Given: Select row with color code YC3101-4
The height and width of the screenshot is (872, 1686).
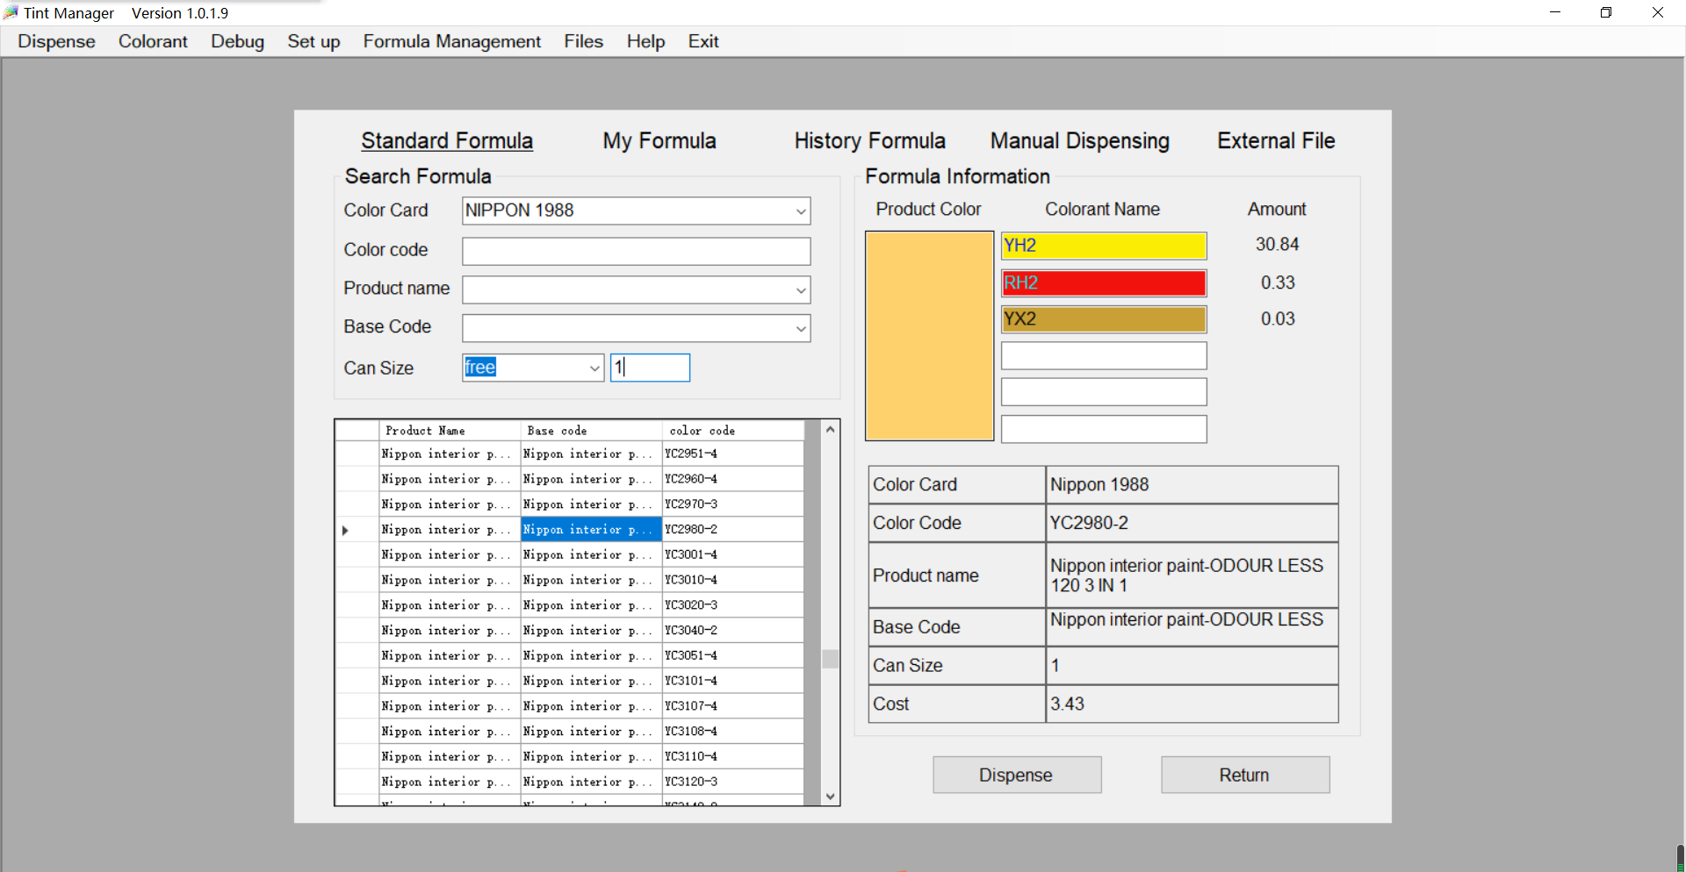Looking at the screenshot, I should pyautogui.click(x=569, y=681).
